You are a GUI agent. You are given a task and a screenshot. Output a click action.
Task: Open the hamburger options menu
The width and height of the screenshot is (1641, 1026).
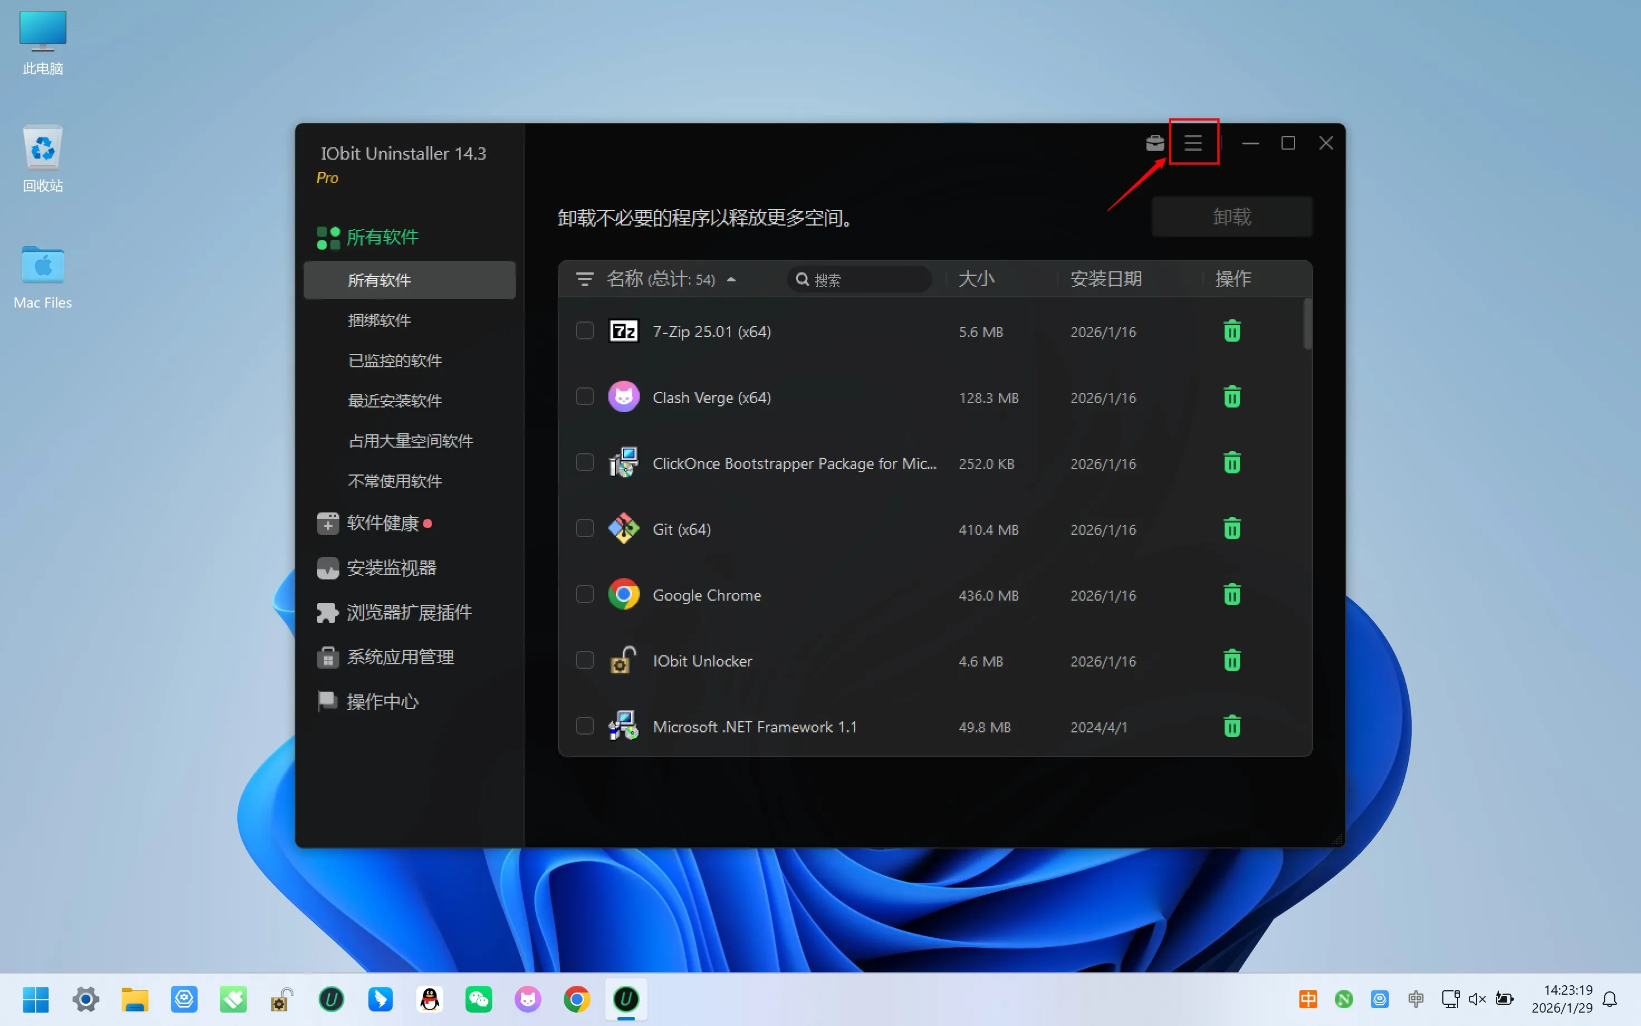point(1193,143)
